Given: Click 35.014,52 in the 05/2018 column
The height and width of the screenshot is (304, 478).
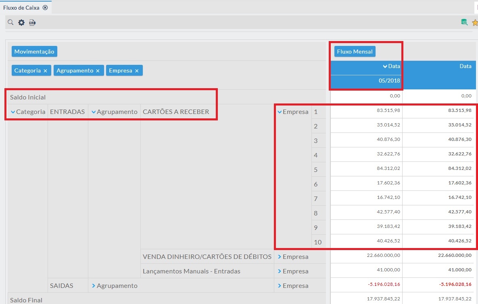Looking at the screenshot, I should [x=388, y=125].
